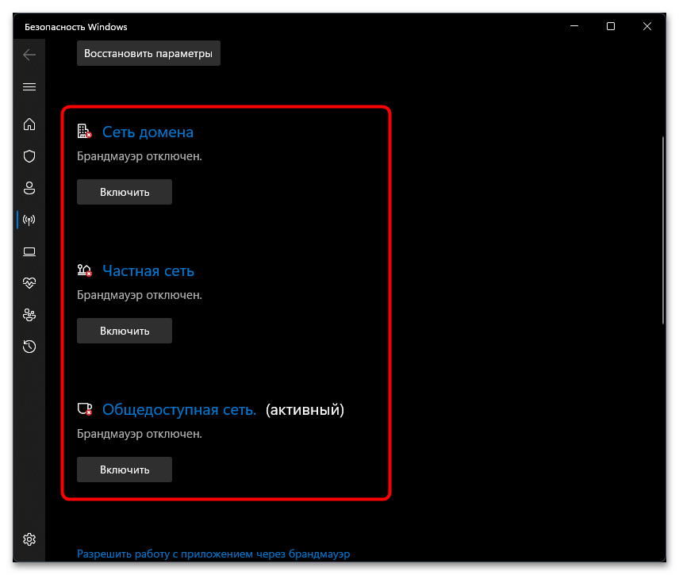
Task: Click Брандмауэр отключен text under Частная сеть
Action: 140,295
